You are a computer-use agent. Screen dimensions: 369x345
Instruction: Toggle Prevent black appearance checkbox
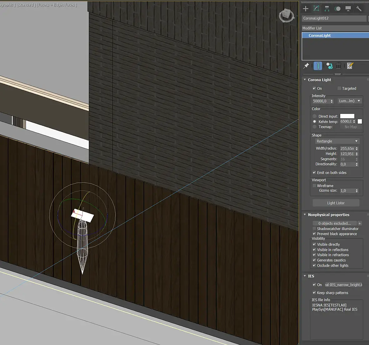[314, 234]
